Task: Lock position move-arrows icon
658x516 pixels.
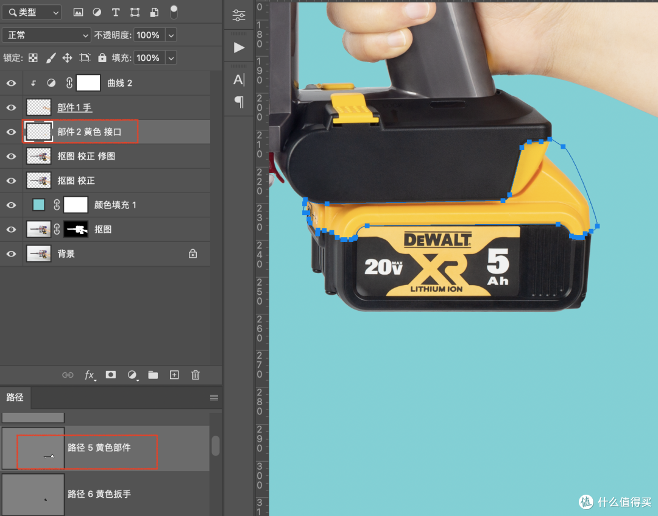Action: [67, 58]
